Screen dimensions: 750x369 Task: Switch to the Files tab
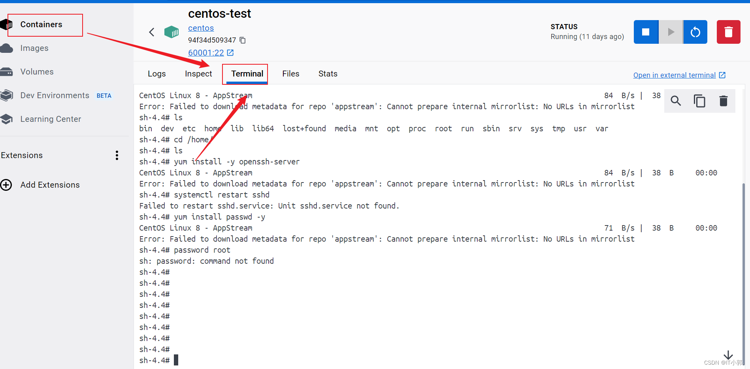[291, 74]
